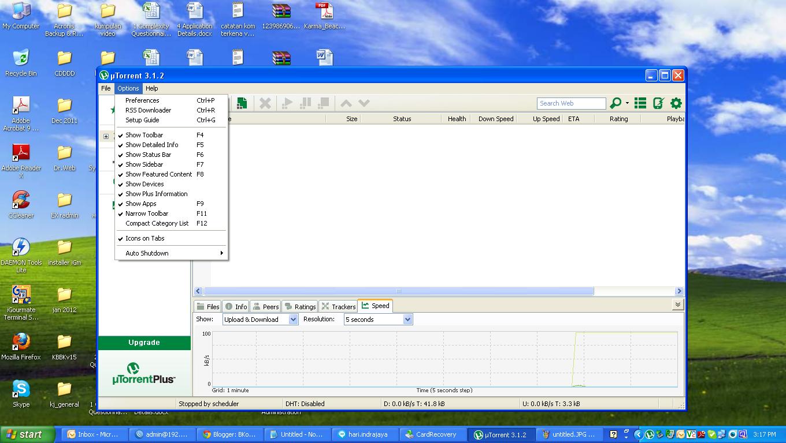Open preferences via the gear icon
786x443 pixels.
(x=676, y=103)
